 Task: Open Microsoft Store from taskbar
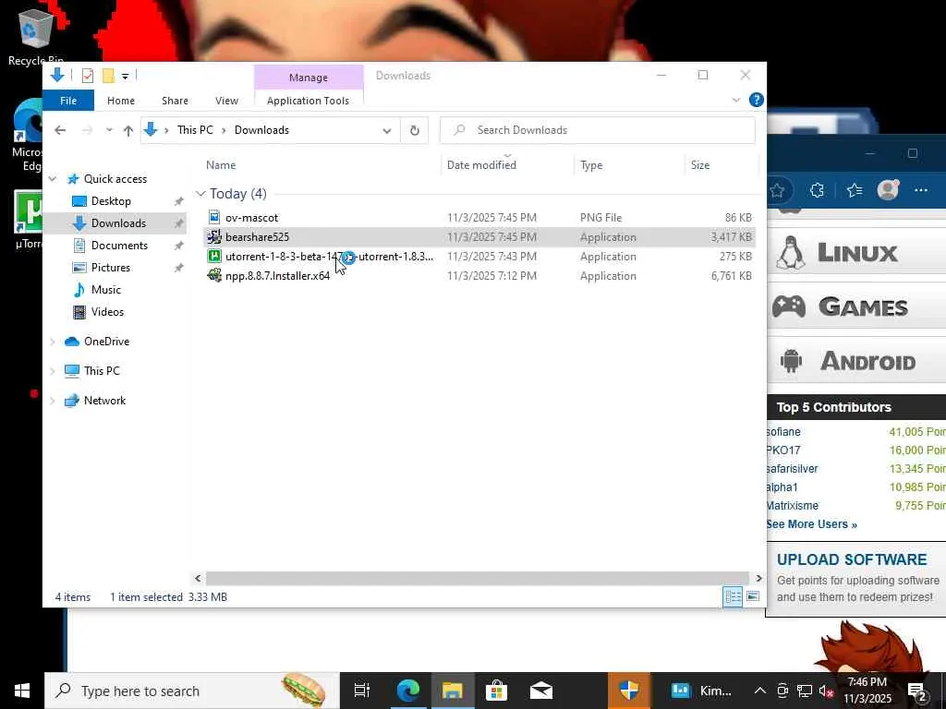point(496,691)
